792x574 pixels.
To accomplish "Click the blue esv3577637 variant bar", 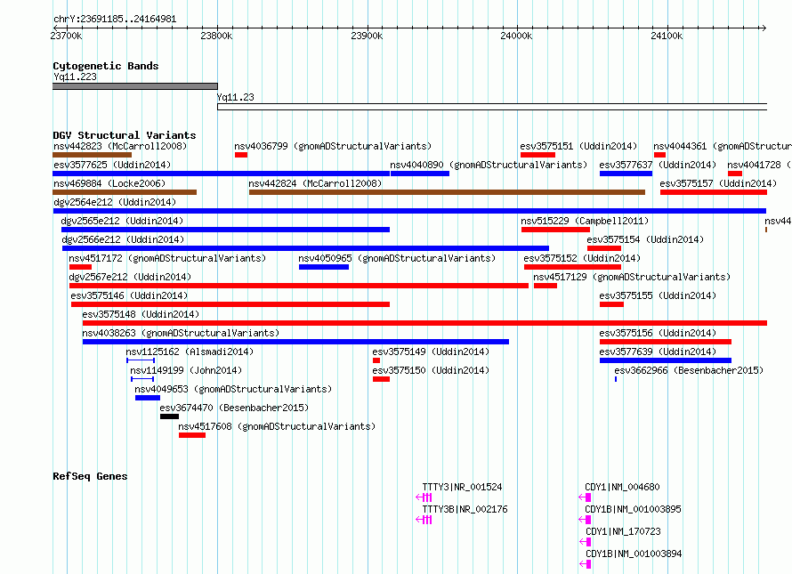I will pyautogui.click(x=626, y=174).
